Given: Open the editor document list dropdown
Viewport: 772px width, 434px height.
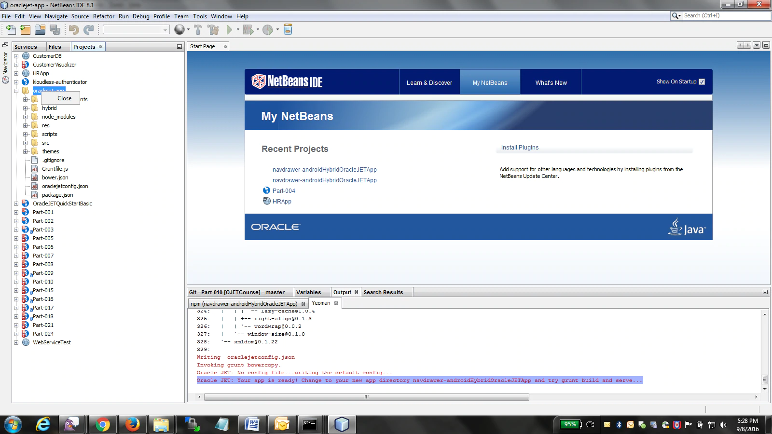Looking at the screenshot, I should (x=757, y=45).
